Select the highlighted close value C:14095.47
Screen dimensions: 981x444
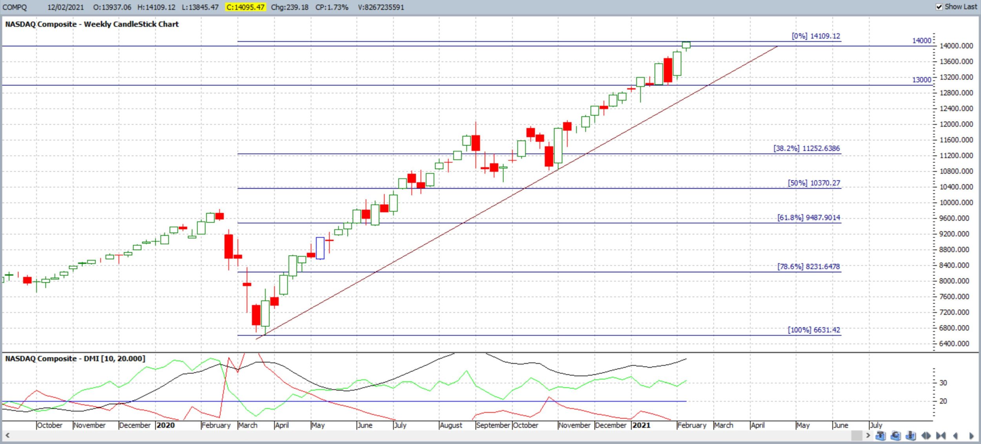click(246, 7)
